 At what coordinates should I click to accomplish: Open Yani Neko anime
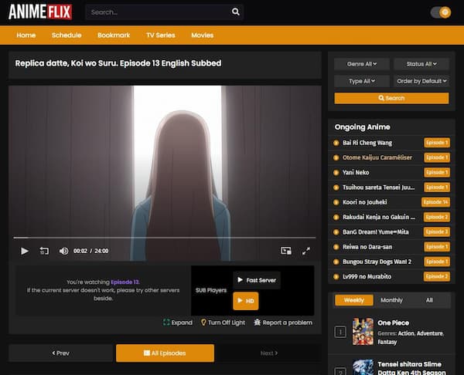[356, 172]
